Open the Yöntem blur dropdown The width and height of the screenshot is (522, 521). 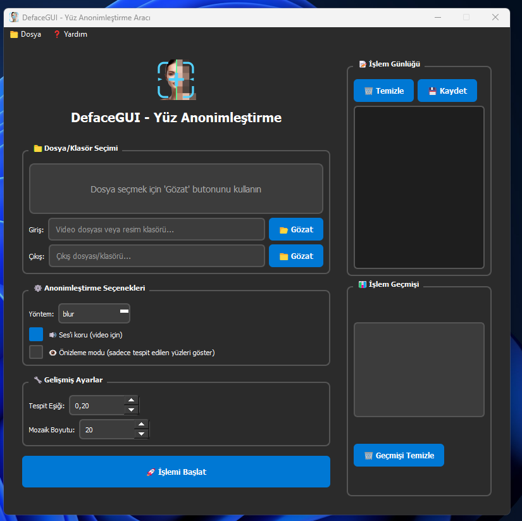(x=94, y=313)
